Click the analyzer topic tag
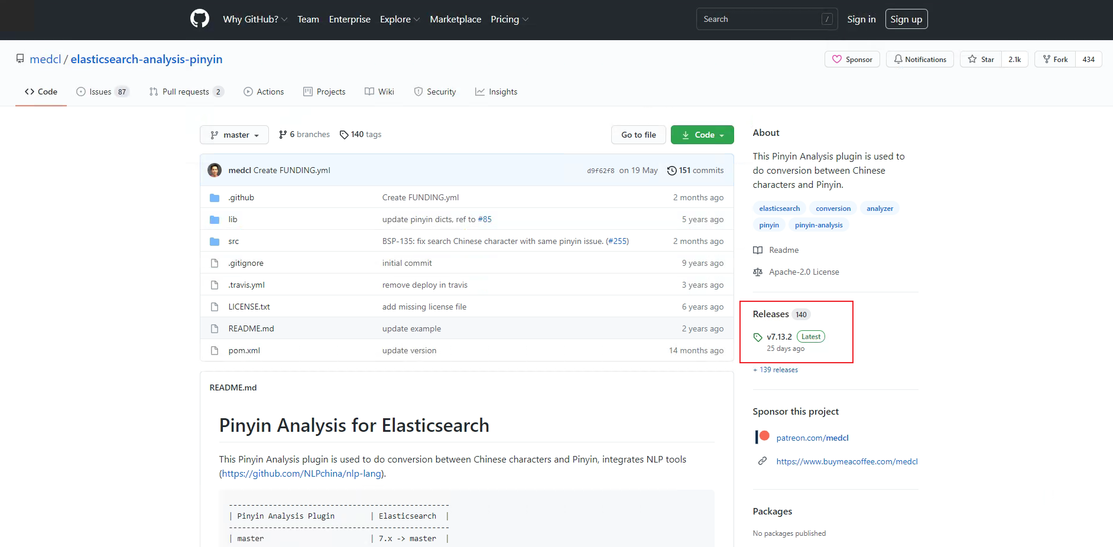 pos(880,209)
